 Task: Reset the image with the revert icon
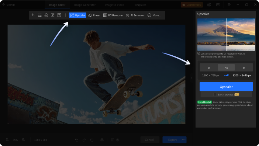click(92, 140)
